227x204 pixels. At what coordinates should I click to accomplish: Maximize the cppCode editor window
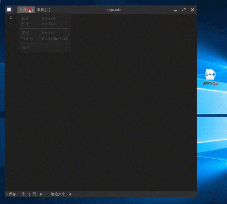point(184,10)
